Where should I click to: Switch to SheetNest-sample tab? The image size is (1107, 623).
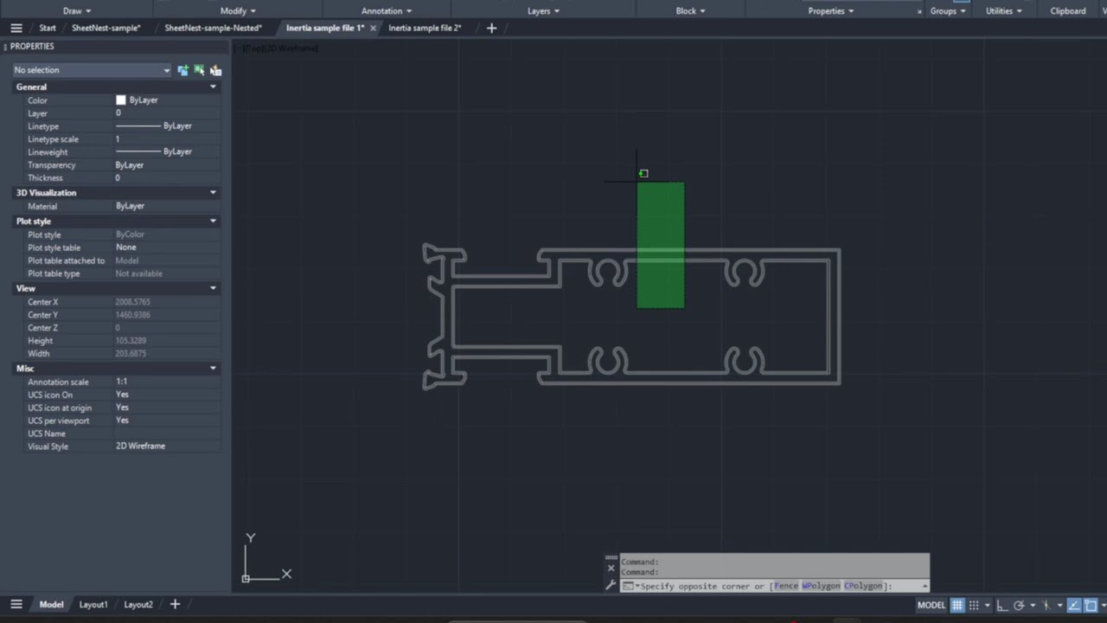pos(106,28)
